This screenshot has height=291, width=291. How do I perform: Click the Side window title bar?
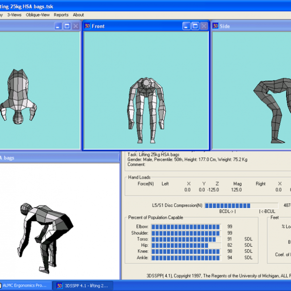pyautogui.click(x=251, y=26)
